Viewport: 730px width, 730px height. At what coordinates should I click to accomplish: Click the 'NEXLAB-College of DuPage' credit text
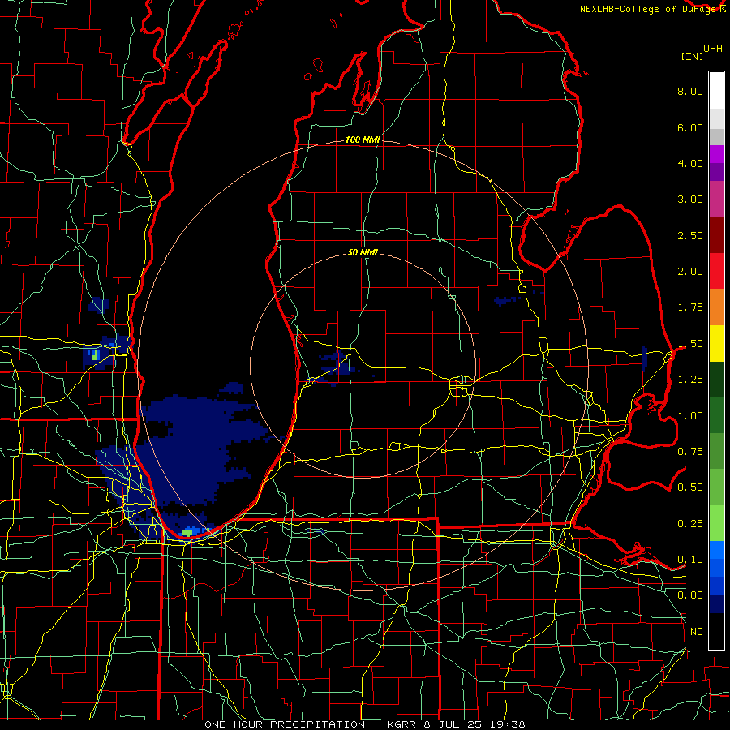[x=649, y=9]
